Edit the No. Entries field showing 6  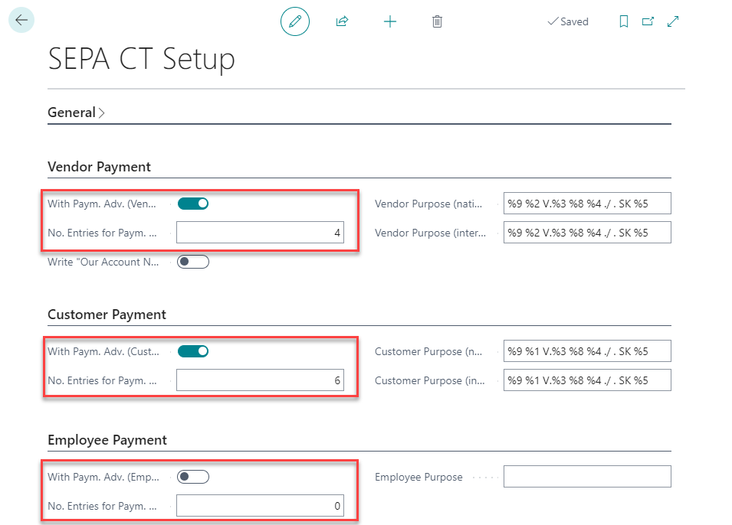click(261, 380)
